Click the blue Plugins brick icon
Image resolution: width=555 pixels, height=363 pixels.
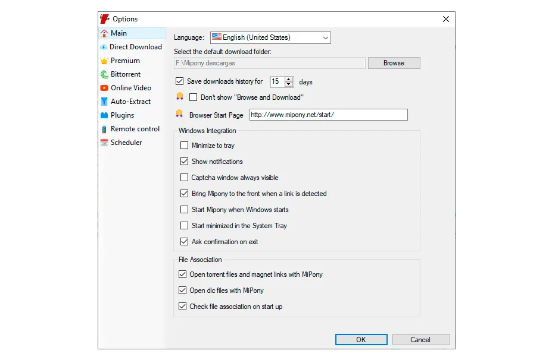[x=104, y=115]
